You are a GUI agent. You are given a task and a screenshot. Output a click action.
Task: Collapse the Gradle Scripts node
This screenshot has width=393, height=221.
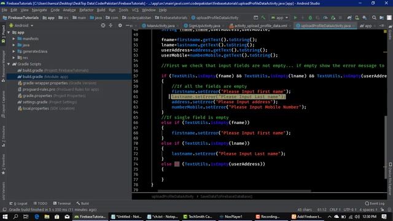[x=9, y=64]
